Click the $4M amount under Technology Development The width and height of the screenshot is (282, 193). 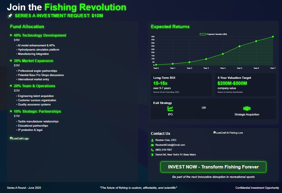pos(17,40)
